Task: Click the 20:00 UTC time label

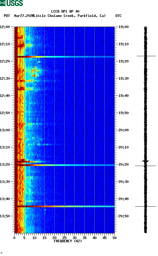Action: 123,130
